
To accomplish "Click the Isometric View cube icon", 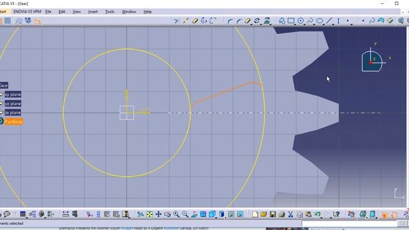I will pyautogui.click(x=212, y=215).
